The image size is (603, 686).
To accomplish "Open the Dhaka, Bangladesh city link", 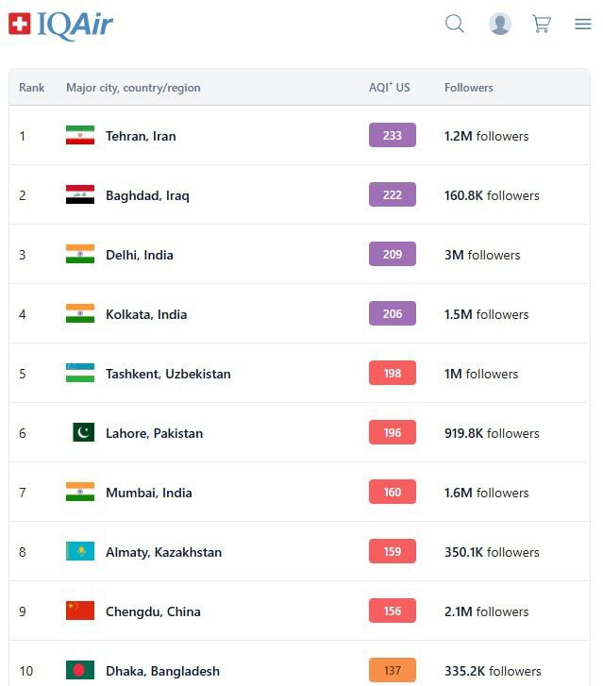I will coord(162,671).
